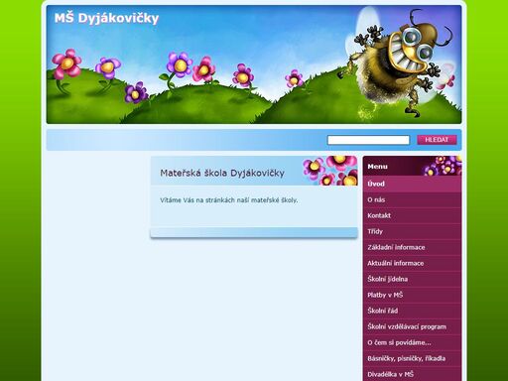The image size is (508, 381).
Task: Click the MŠ Dyjákovičky site title
Action: [x=106, y=19]
